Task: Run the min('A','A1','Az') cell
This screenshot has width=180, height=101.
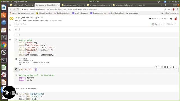Action: tap(16, 70)
